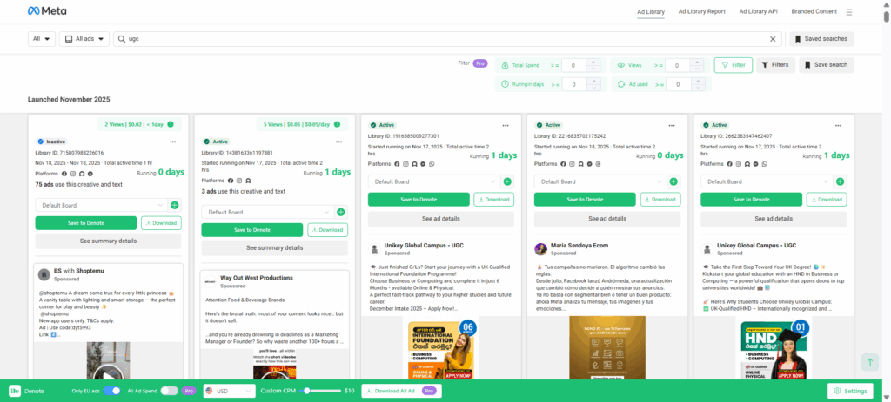
Task: Open Settings in the bottom bar
Action: 850,392
